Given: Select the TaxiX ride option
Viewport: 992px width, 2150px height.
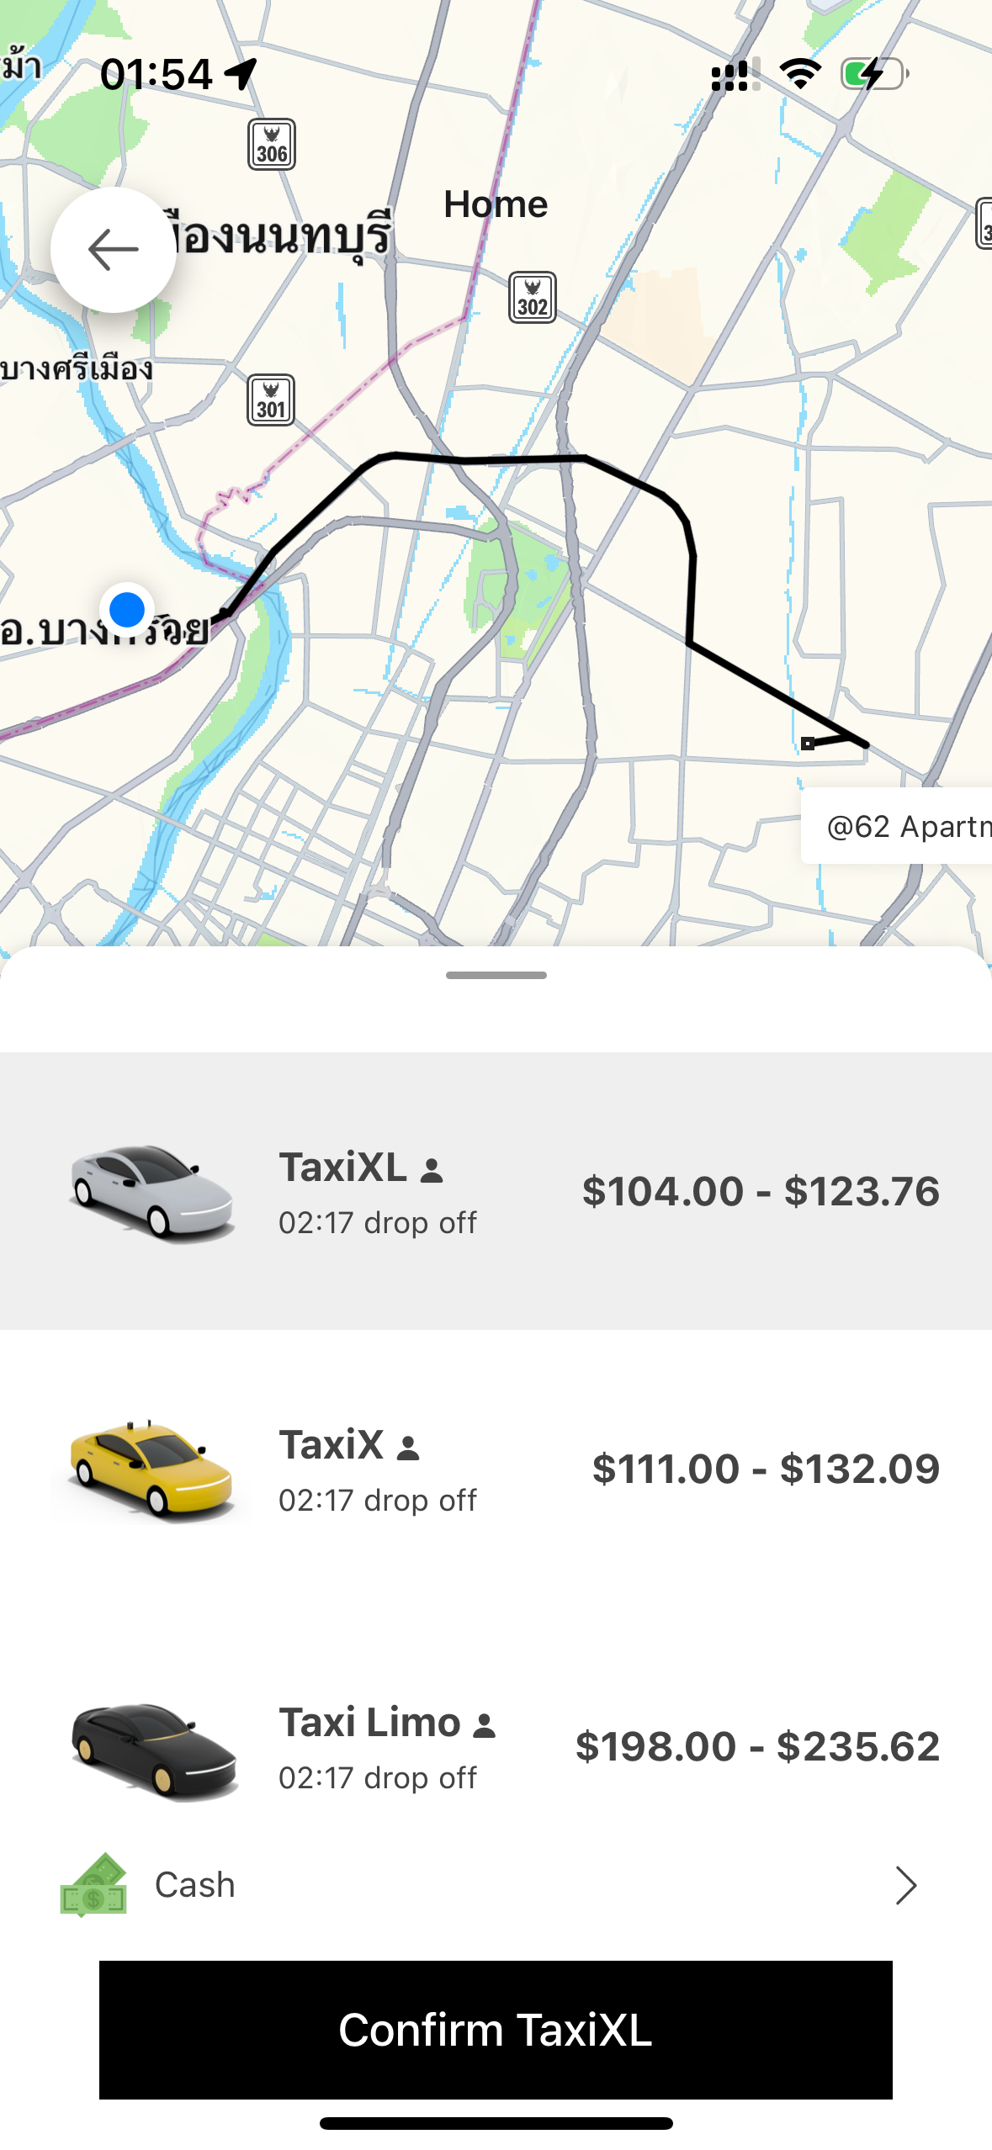Looking at the screenshot, I should 496,1469.
